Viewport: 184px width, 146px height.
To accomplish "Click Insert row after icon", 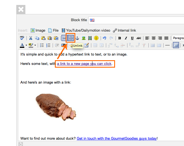I will pyautogui.click(x=116, y=45).
